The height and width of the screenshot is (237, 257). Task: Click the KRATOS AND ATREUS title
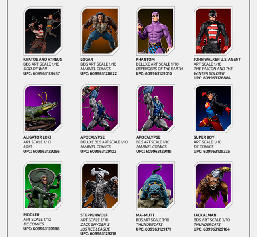pos(43,59)
